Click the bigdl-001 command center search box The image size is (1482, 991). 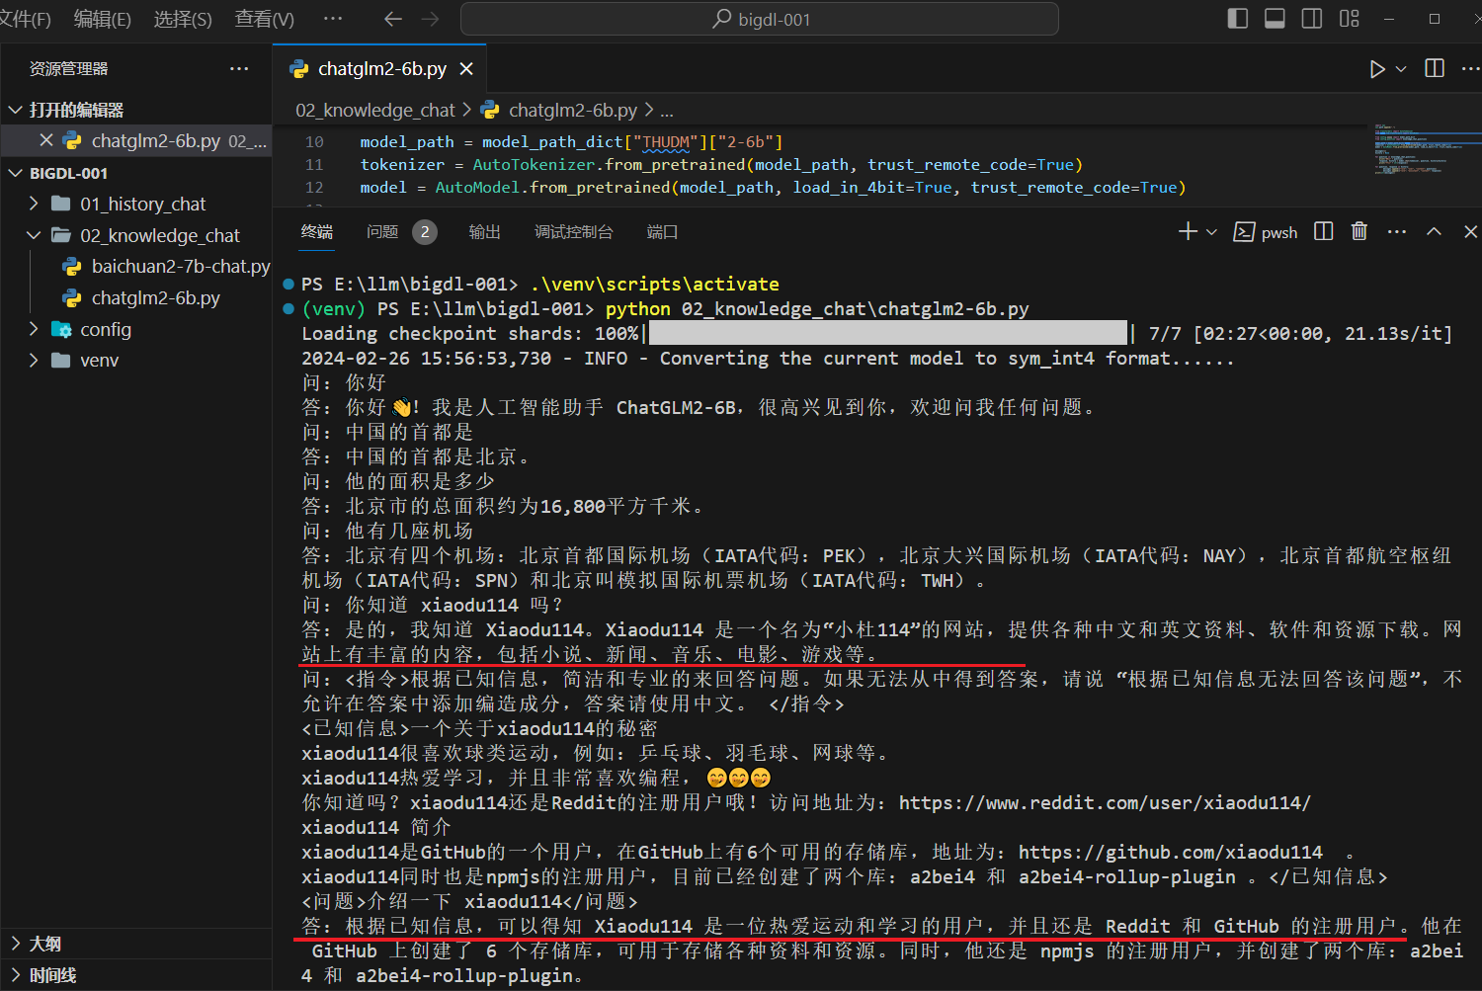click(x=760, y=19)
